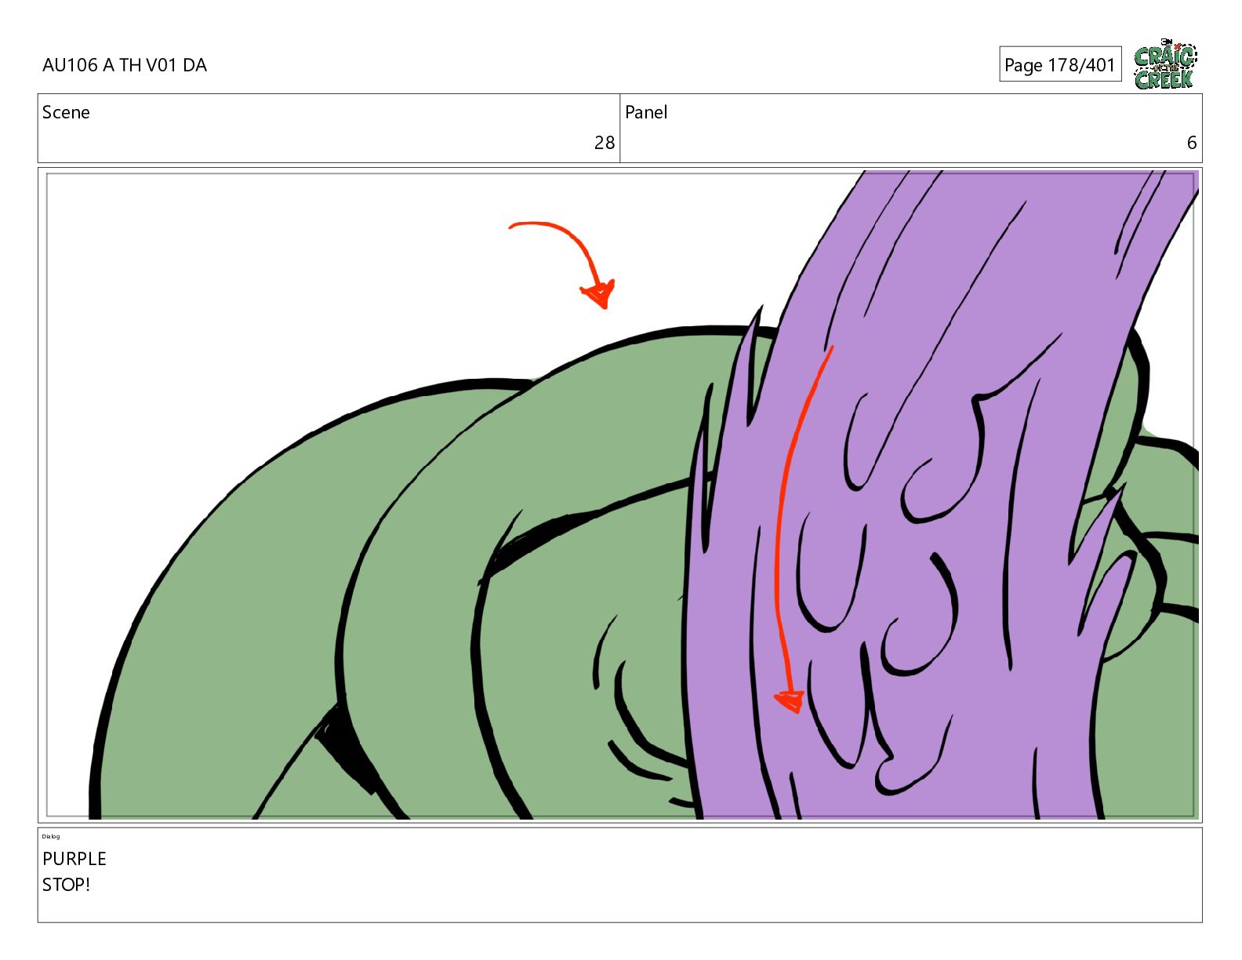Click the Panel label
The height and width of the screenshot is (960, 1242).
[646, 112]
